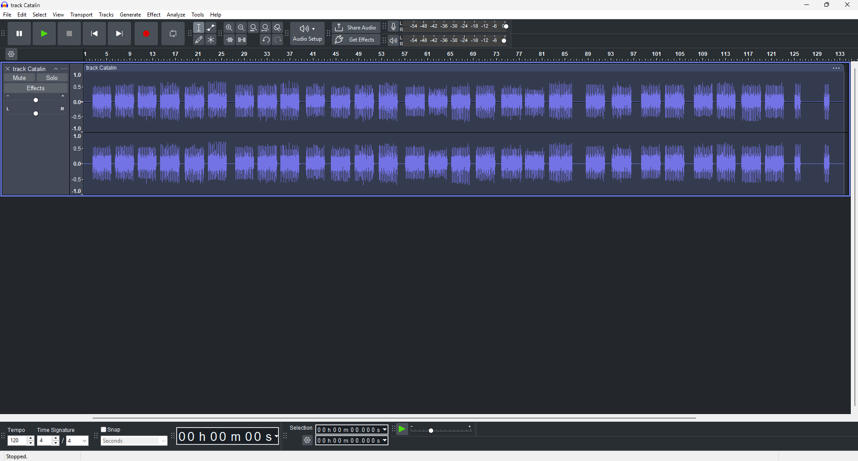The image size is (858, 461).
Task: Collapse the track Catalin track panel
Action: (56, 69)
